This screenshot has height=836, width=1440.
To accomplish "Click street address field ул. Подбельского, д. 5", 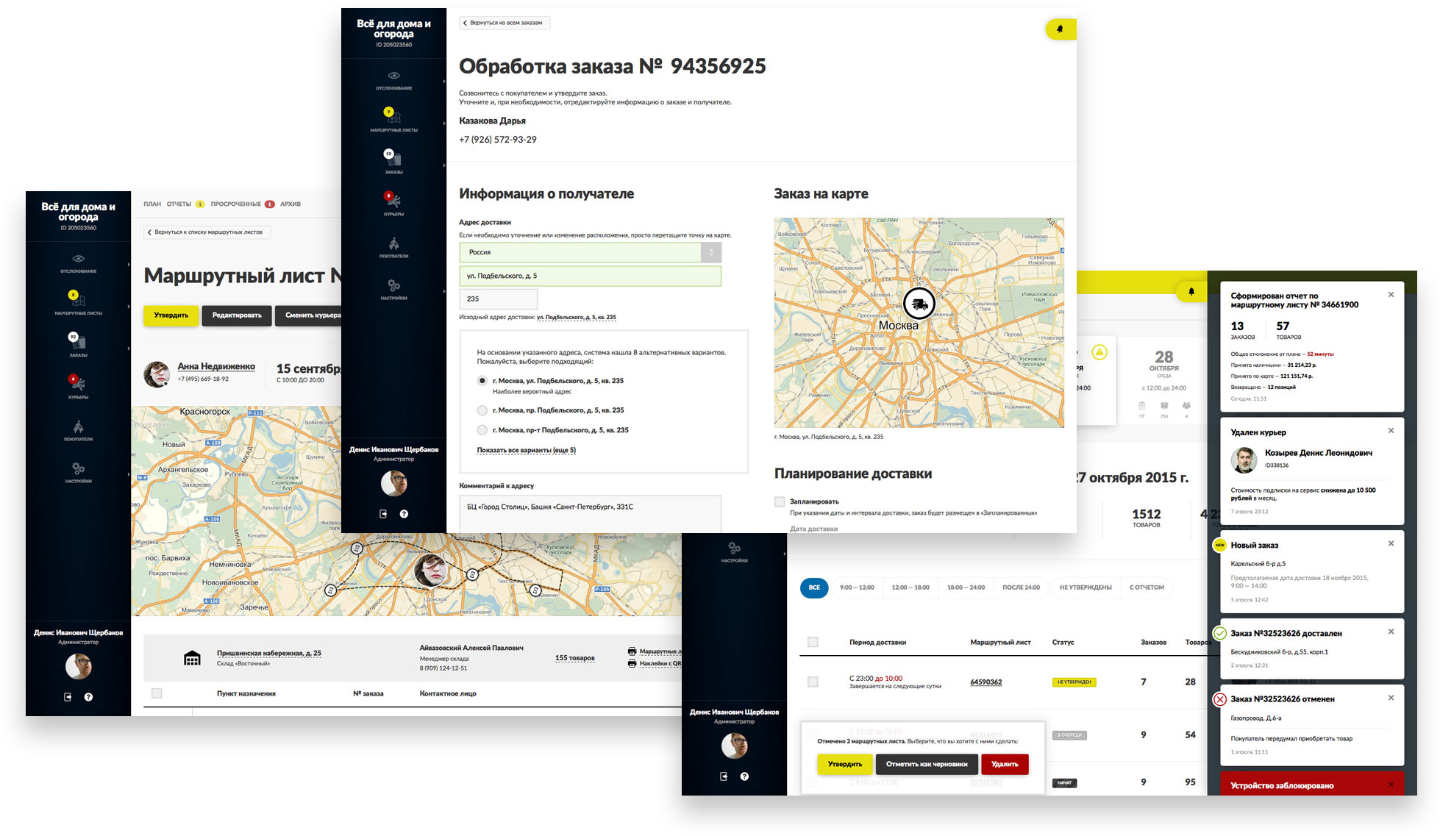I will click(x=590, y=276).
